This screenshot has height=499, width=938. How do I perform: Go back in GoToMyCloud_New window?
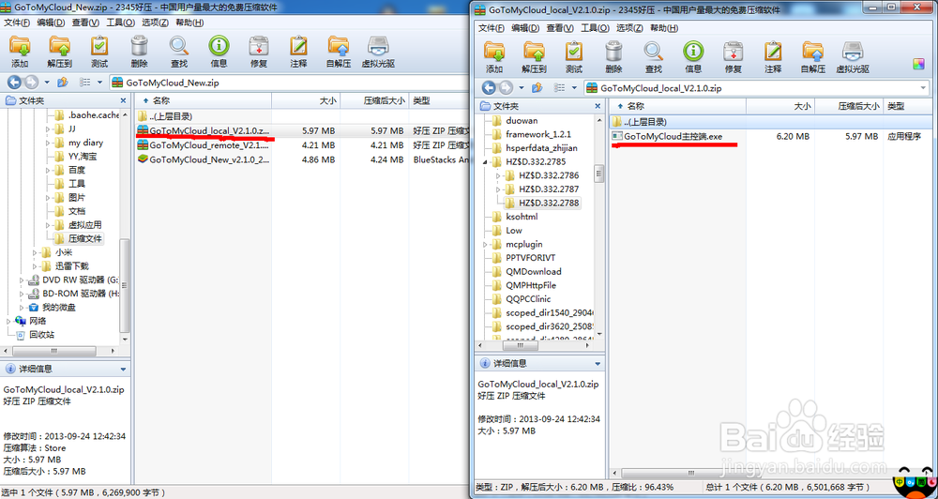click(x=14, y=83)
